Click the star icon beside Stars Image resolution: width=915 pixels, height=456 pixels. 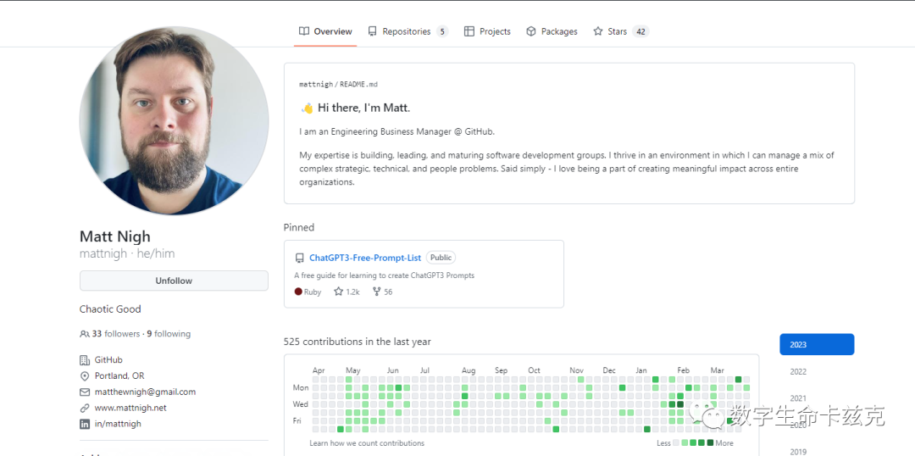click(x=598, y=31)
